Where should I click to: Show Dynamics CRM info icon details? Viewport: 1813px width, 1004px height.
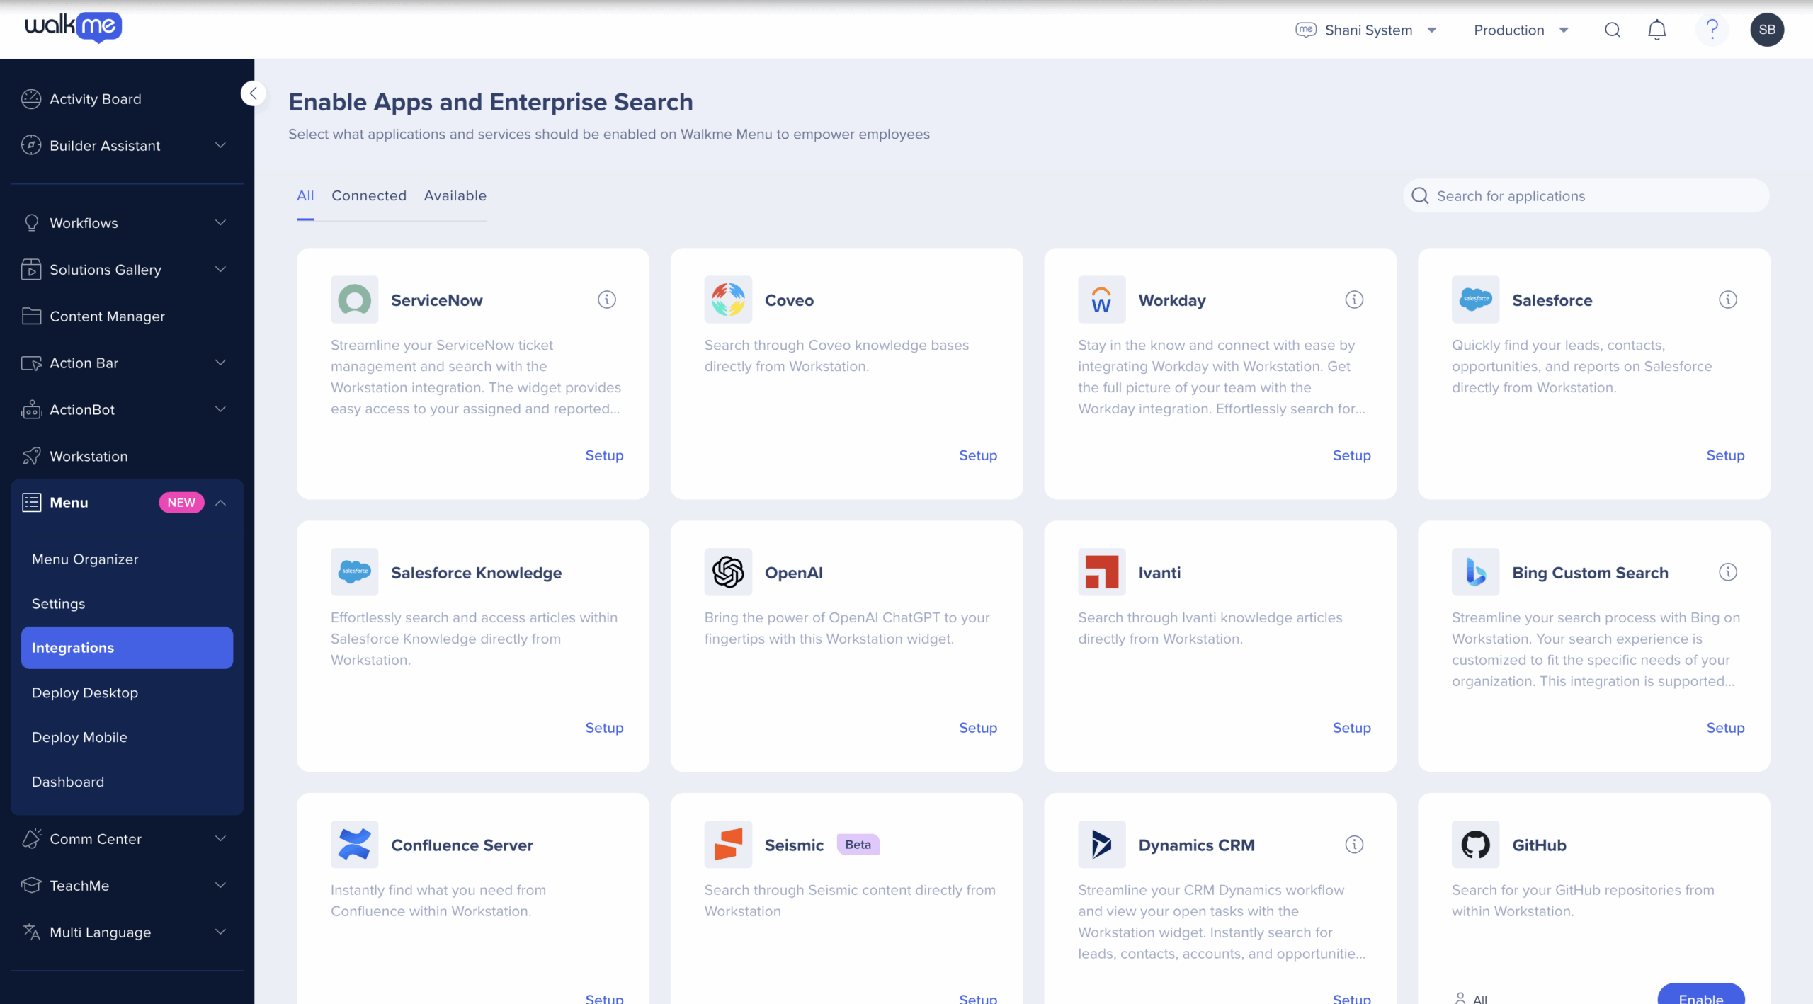pyautogui.click(x=1354, y=845)
